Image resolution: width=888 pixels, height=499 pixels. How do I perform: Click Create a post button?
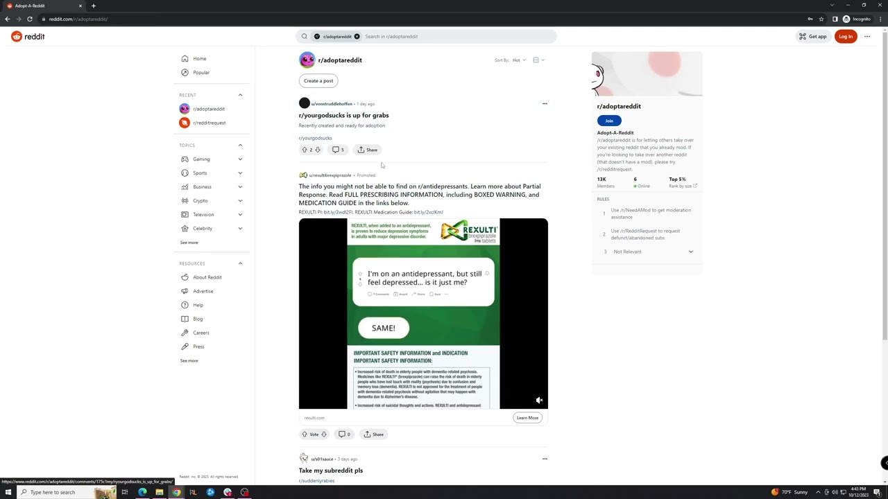[x=318, y=81]
